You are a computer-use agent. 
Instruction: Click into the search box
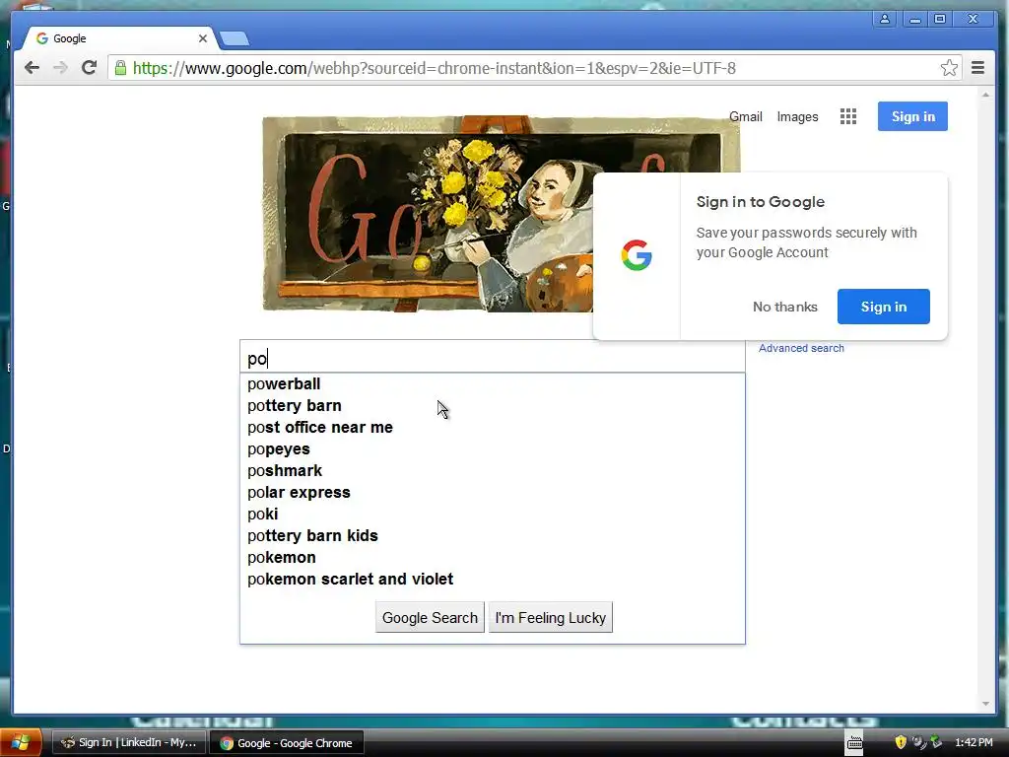(493, 357)
